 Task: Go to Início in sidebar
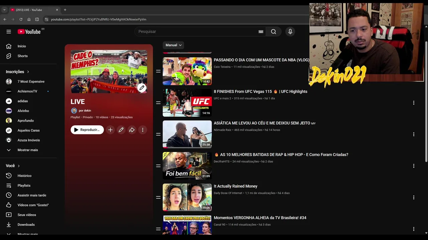(22, 46)
